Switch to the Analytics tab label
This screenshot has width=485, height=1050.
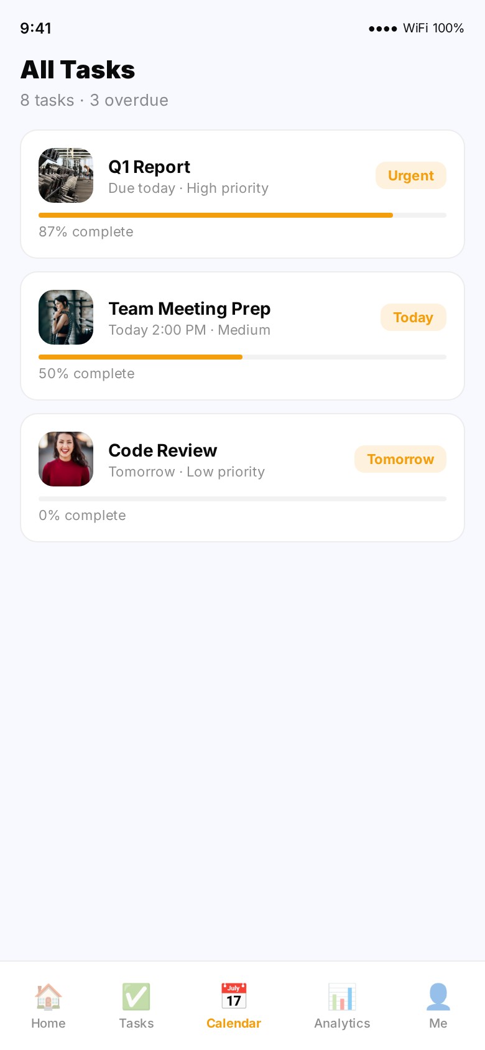coord(342,1023)
